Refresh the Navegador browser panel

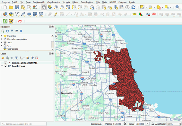point(7,31)
